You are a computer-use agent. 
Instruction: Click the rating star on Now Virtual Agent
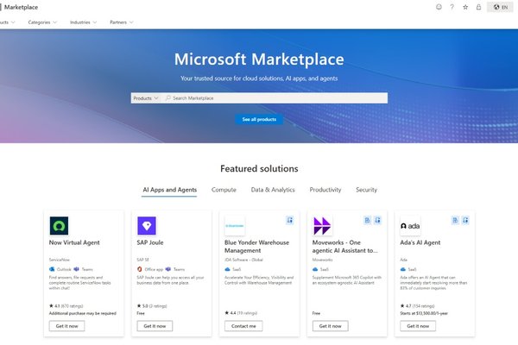coord(51,305)
